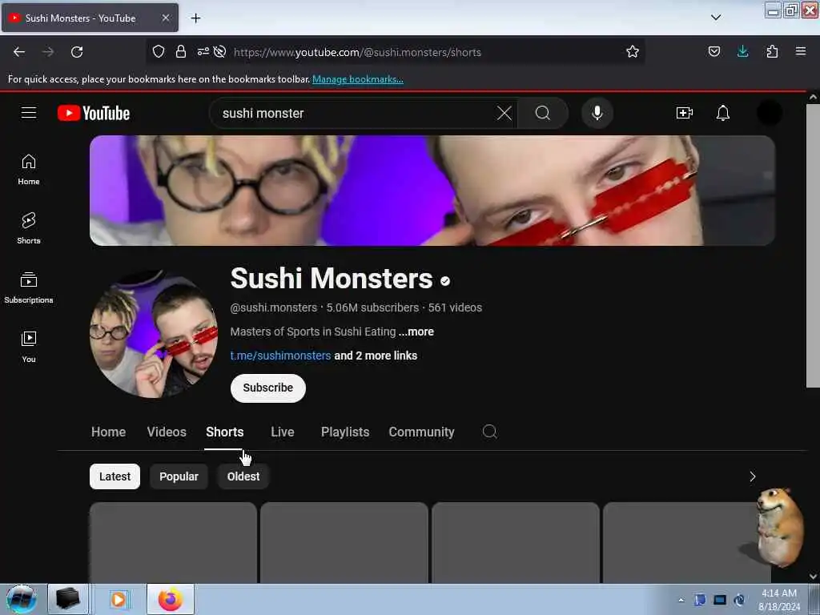Image resolution: width=820 pixels, height=615 pixels.
Task: Open the second Shorts placeholder thumbnail
Action: click(344, 542)
